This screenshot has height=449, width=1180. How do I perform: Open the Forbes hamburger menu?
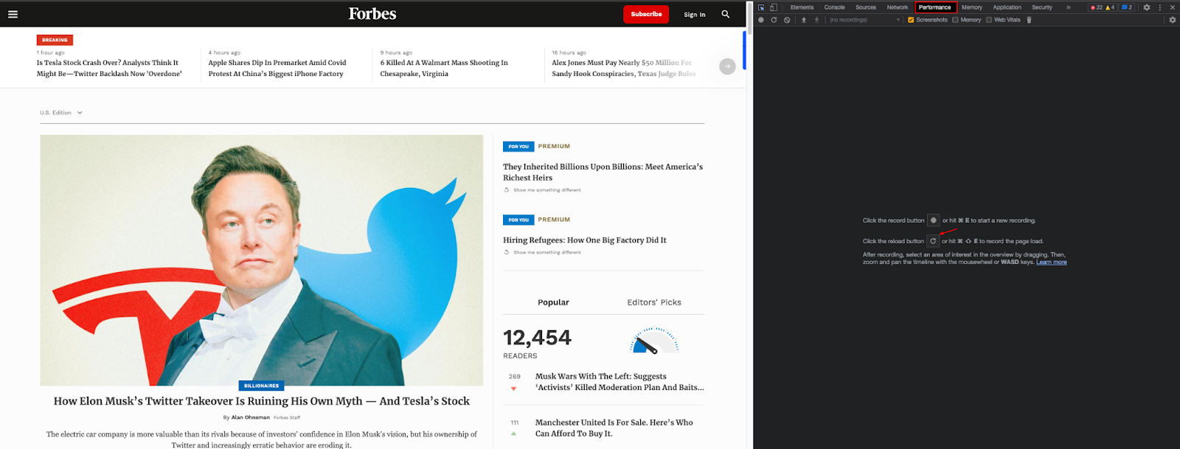[x=13, y=14]
